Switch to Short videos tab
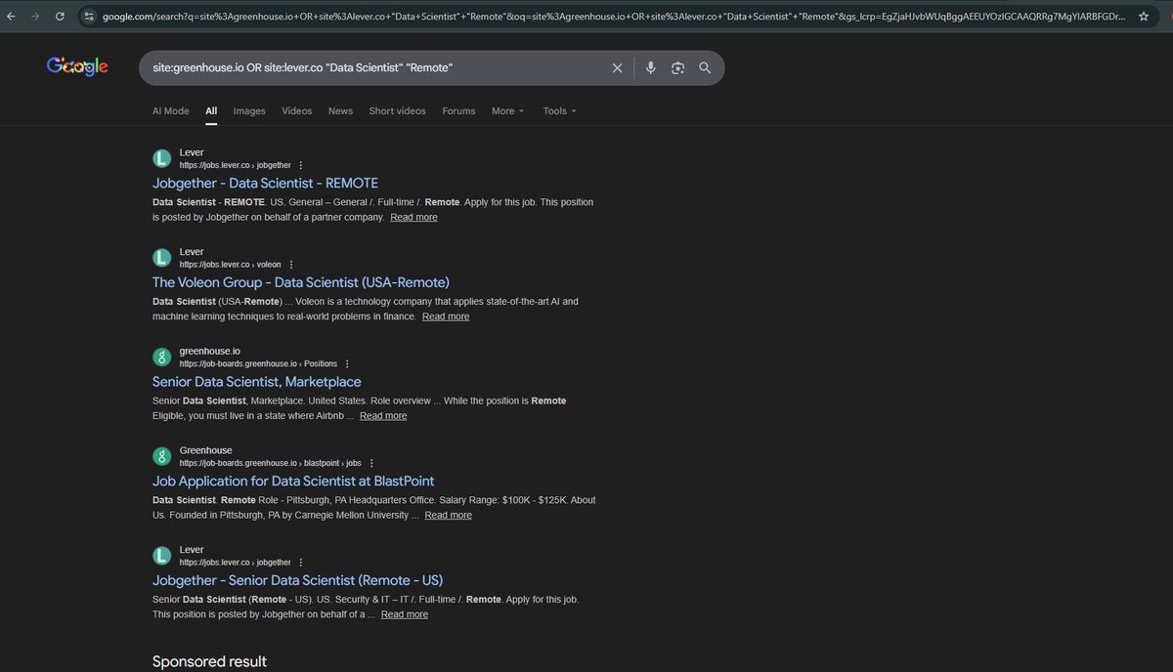Viewport: 1173px width, 672px height. (x=397, y=111)
